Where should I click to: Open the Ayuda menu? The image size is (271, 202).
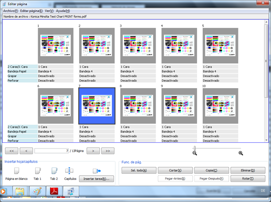[x=63, y=11]
